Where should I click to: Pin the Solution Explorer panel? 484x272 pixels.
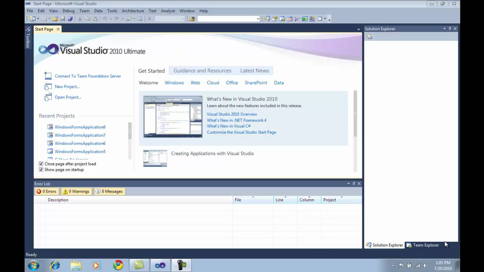tap(450, 29)
